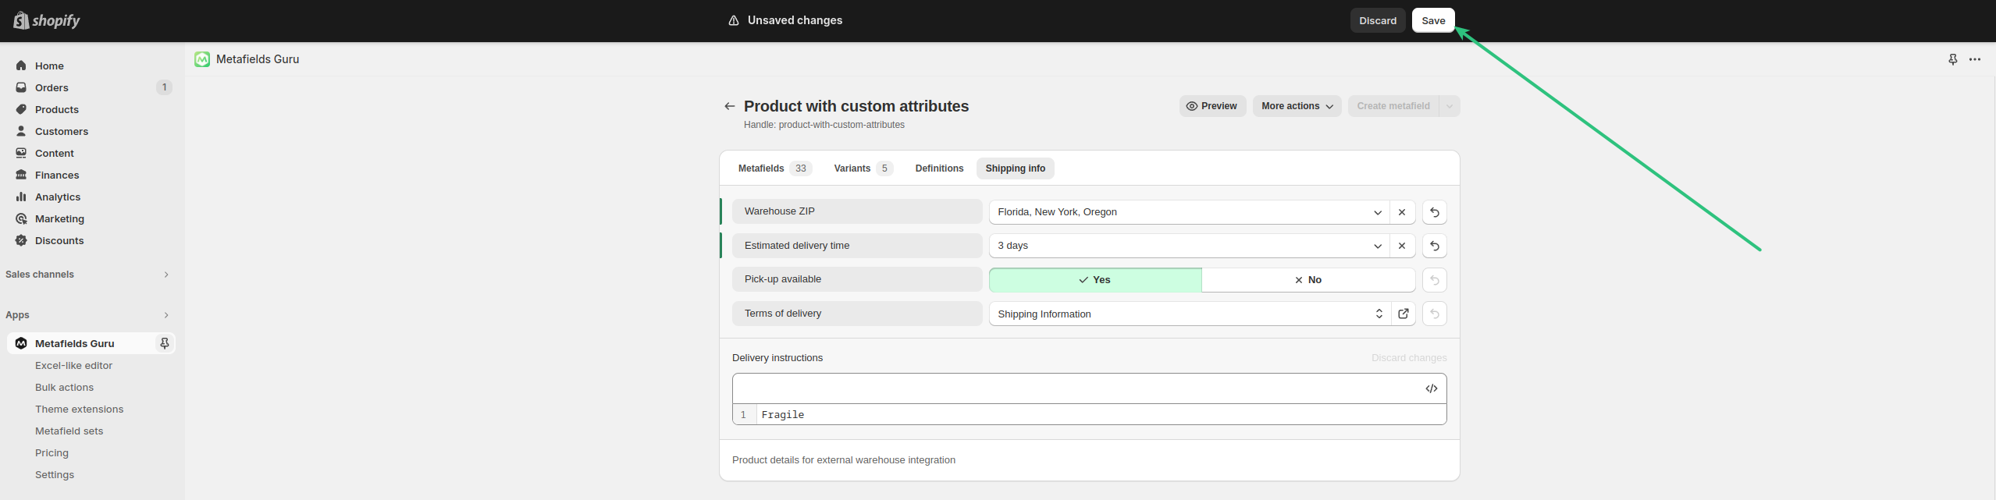Switch to the Variants tab
Screen dimensions: 1996x500
(x=863, y=168)
